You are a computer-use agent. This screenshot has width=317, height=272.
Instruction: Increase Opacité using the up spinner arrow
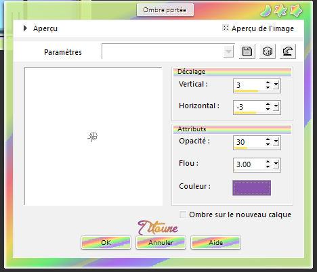click(268, 139)
